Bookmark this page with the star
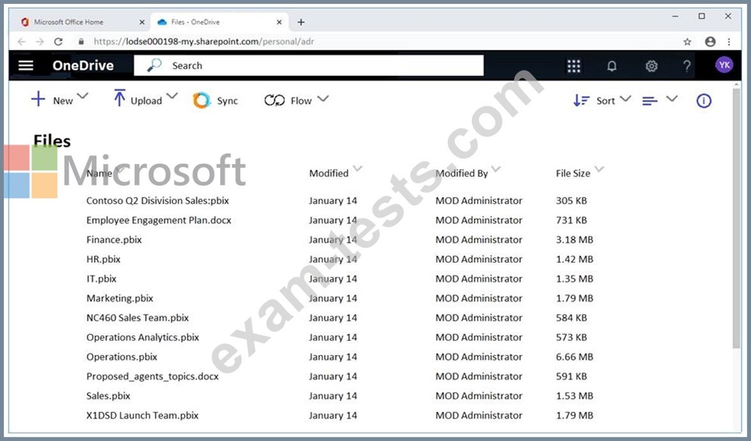 (x=687, y=41)
